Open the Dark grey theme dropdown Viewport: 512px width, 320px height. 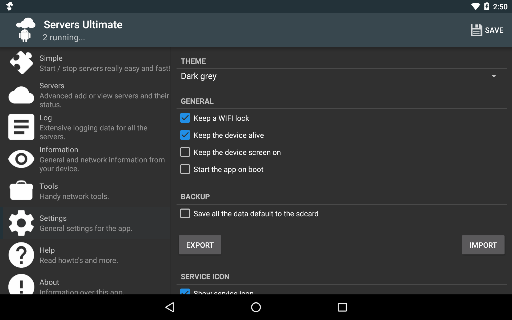(341, 76)
